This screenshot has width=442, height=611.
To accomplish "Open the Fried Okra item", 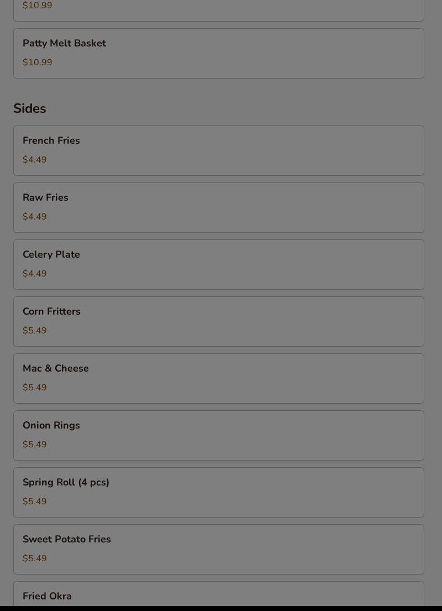I will pos(218,596).
